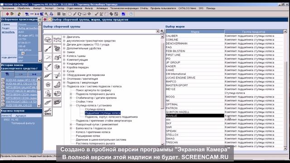The height and width of the screenshot is (163, 290).
Task: Open the Помощь menu
Action: click(x=211, y=8)
